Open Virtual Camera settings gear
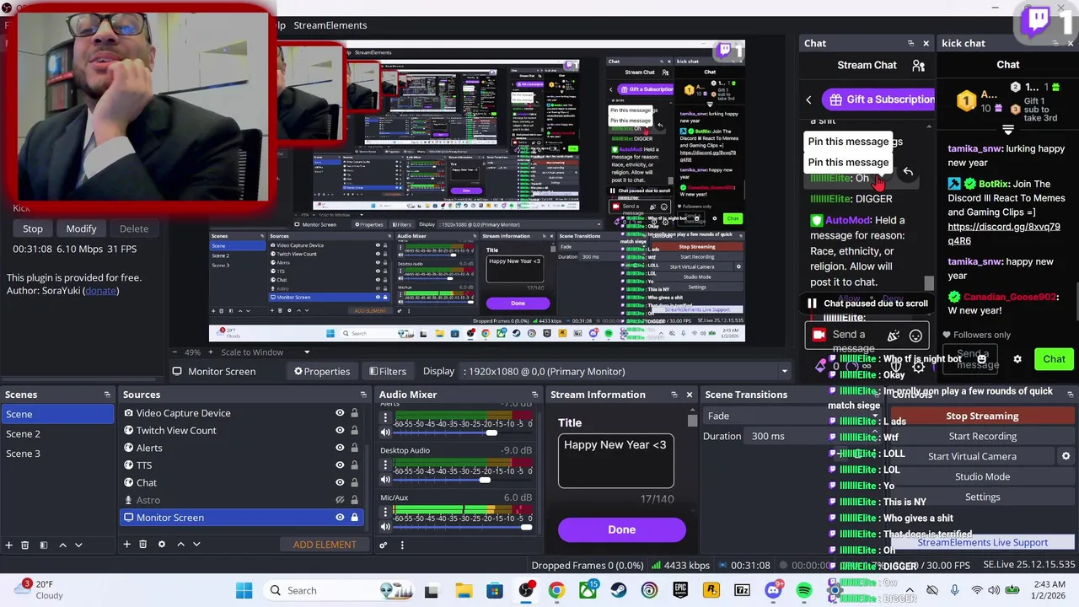Image resolution: width=1079 pixels, height=607 pixels. tap(1066, 456)
